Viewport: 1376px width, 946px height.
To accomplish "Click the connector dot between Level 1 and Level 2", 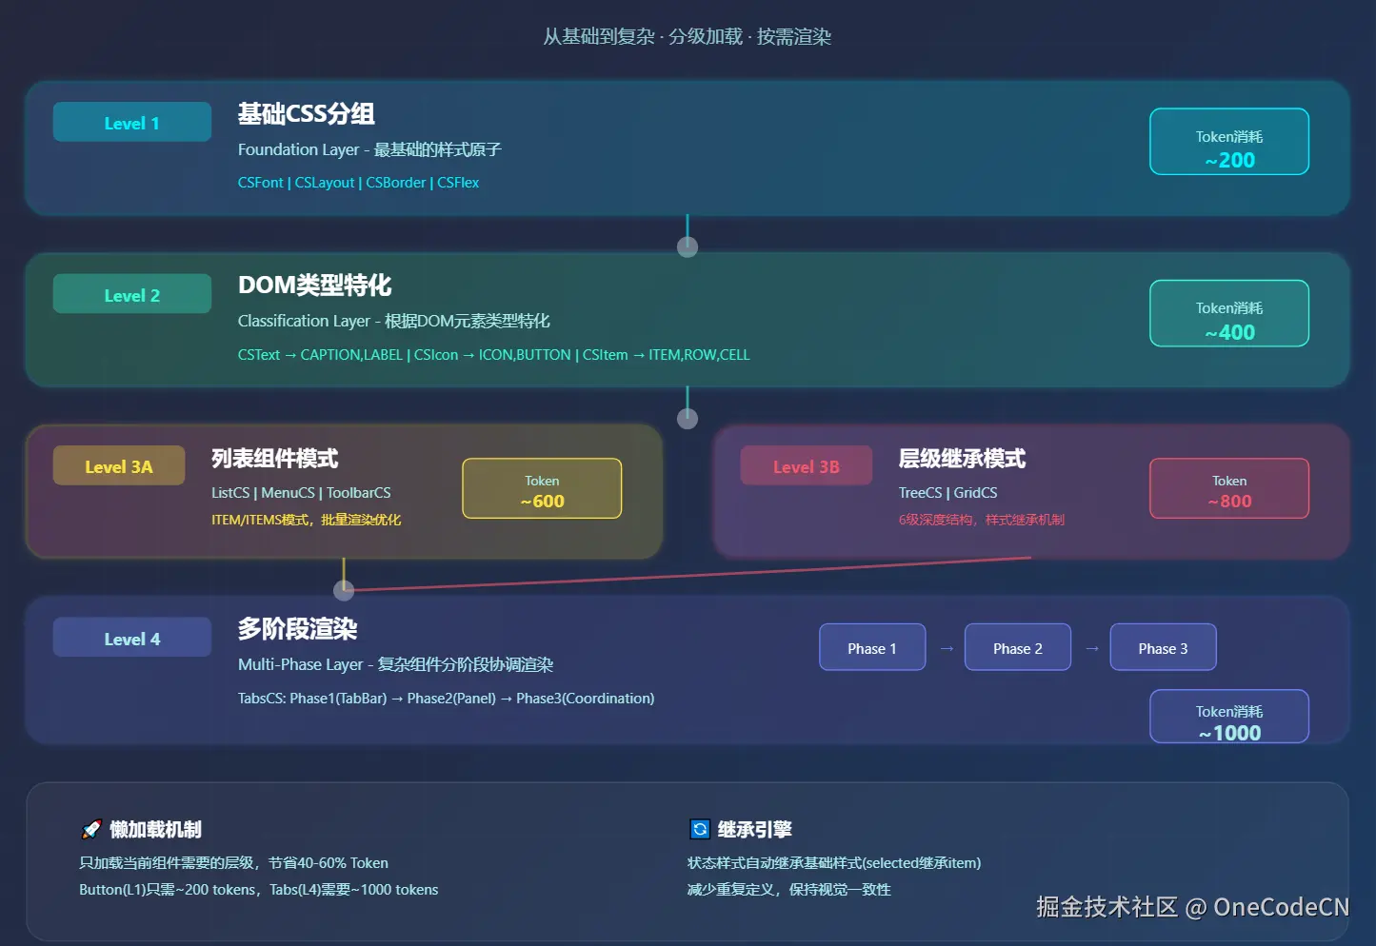I will click(688, 245).
